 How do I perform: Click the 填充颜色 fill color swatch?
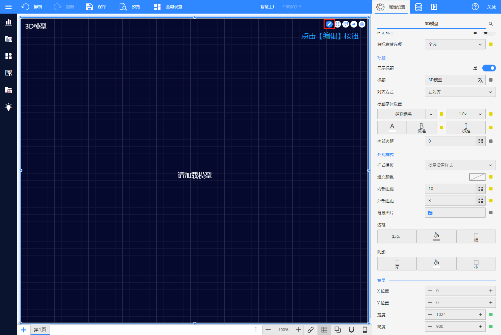[477, 177]
